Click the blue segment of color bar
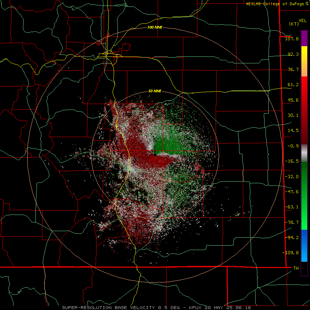 [304, 246]
